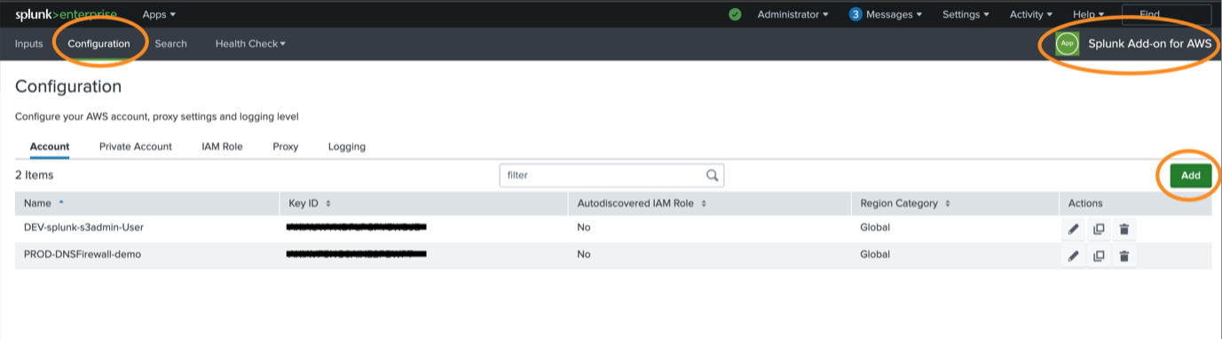Switch to the IAM Role tab
Screen dimensions: 1222x339
tap(222, 146)
